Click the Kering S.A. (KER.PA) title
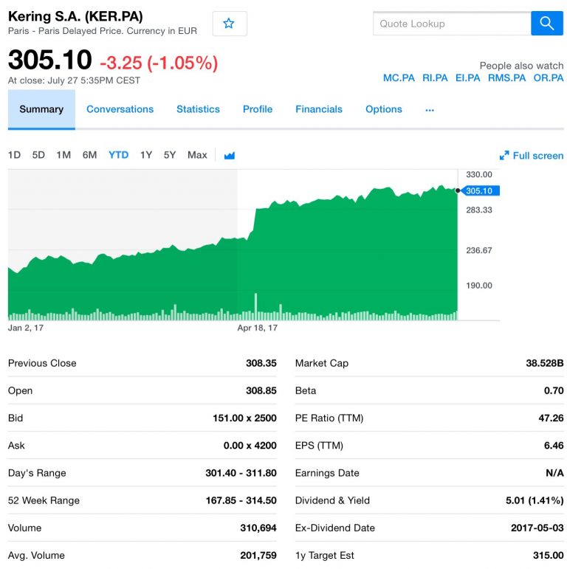This screenshot has width=567, height=569. pyautogui.click(x=75, y=17)
